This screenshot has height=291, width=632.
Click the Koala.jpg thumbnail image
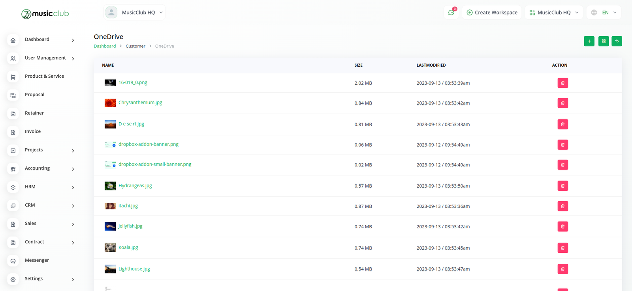point(110,248)
